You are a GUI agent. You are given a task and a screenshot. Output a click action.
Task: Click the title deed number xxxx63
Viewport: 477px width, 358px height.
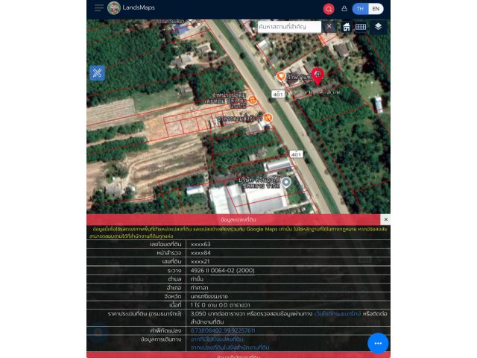(x=200, y=244)
